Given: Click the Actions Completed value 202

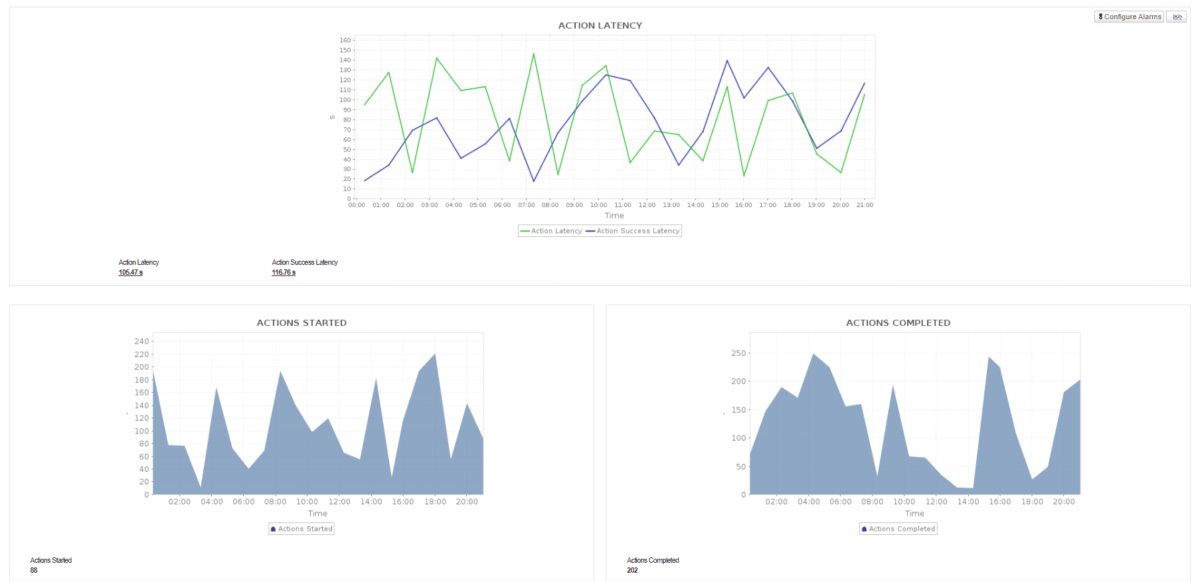Looking at the screenshot, I should [632, 570].
